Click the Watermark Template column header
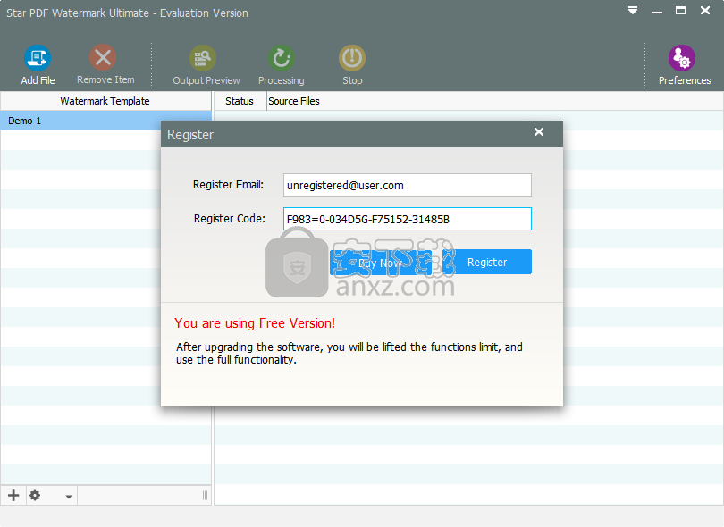724x527 pixels. pyautogui.click(x=105, y=101)
